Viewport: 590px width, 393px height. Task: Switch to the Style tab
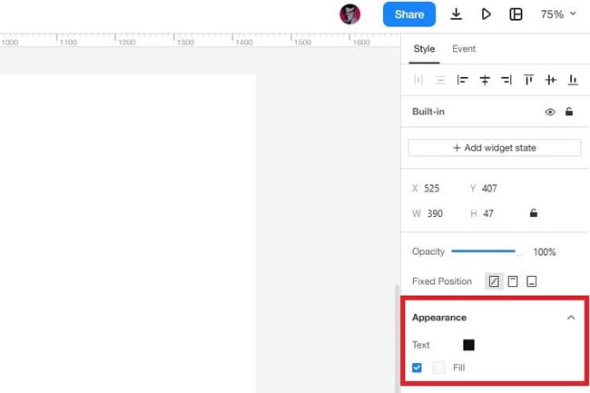pyautogui.click(x=424, y=49)
